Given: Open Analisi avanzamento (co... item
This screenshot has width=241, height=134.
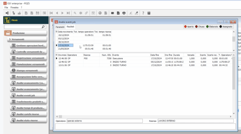Looking at the screenshot, I should coord(29,83).
